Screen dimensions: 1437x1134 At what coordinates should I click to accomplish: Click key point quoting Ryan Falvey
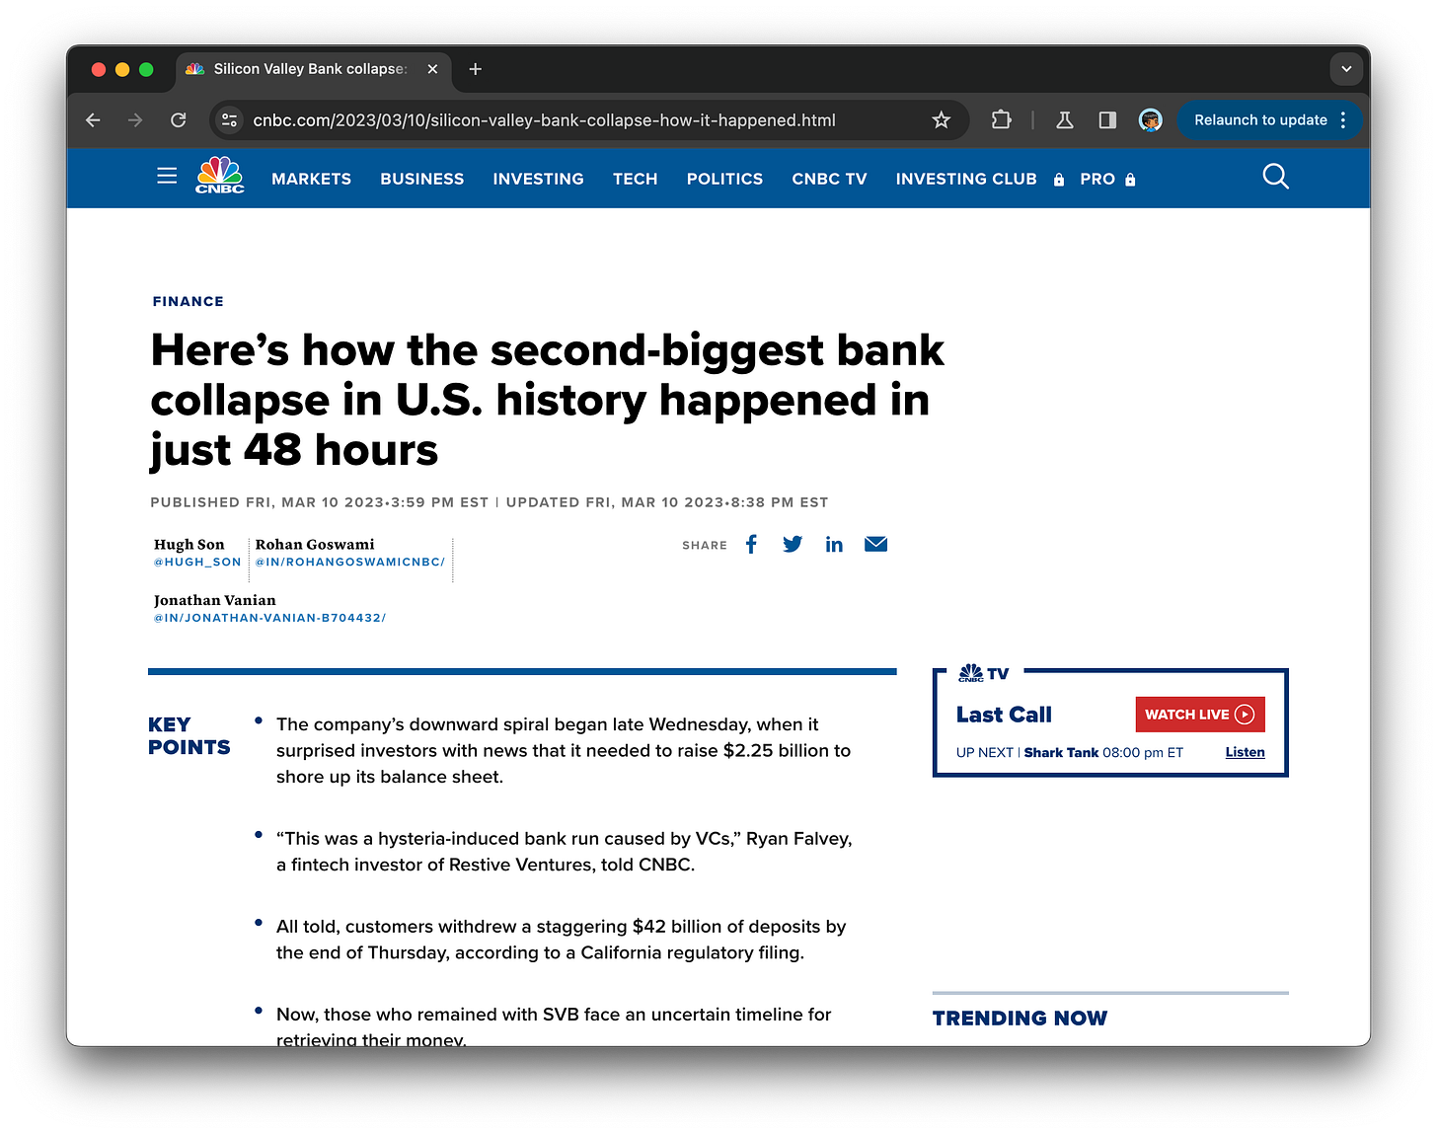[564, 852]
